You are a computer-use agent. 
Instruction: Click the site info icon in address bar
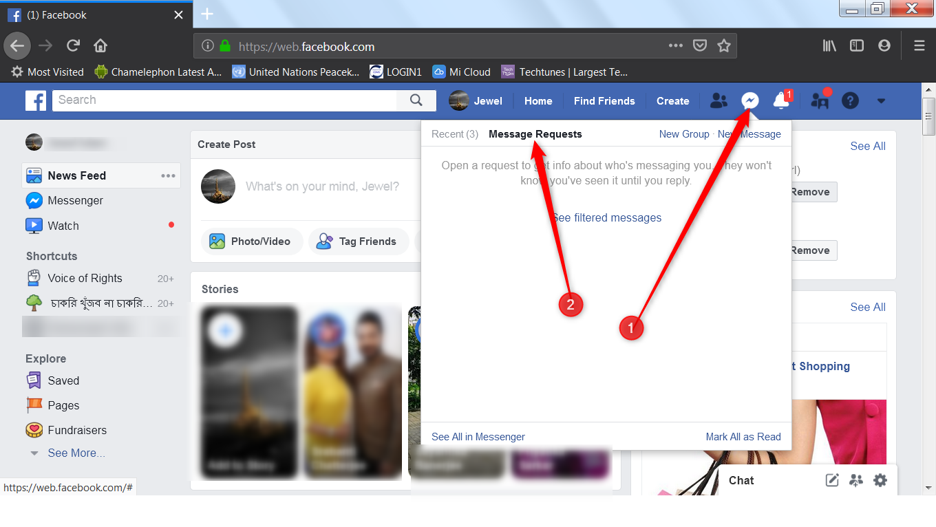pos(208,46)
